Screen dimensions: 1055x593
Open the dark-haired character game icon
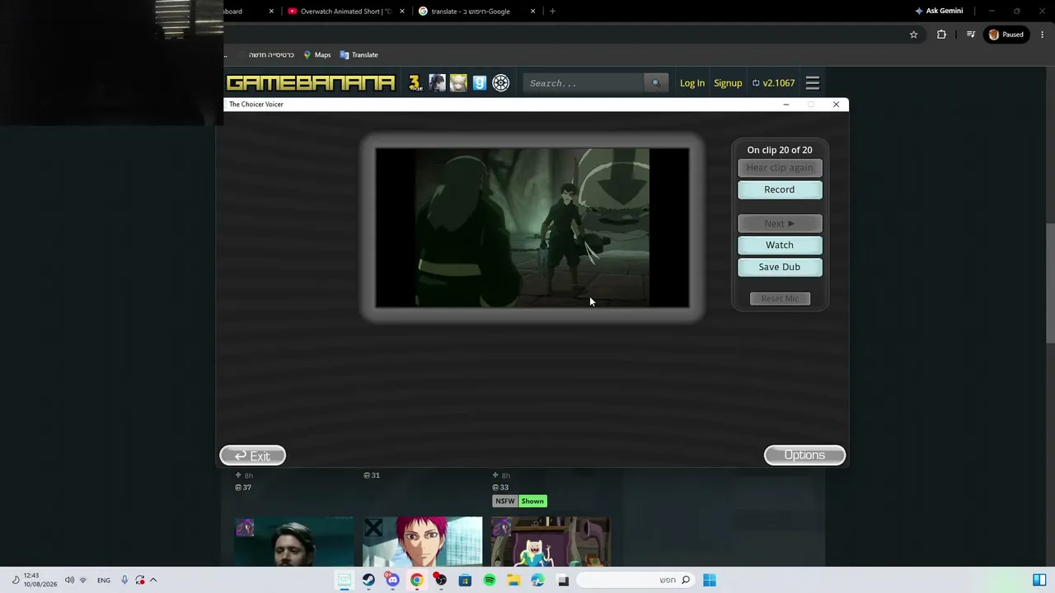click(x=437, y=83)
